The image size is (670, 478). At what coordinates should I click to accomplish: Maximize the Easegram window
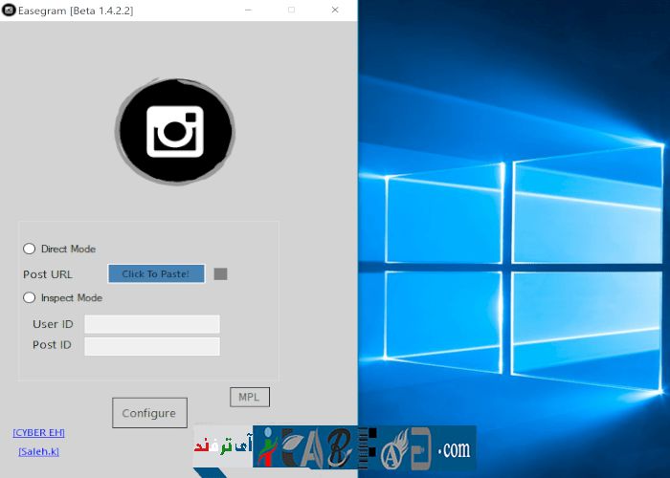pyautogui.click(x=291, y=10)
